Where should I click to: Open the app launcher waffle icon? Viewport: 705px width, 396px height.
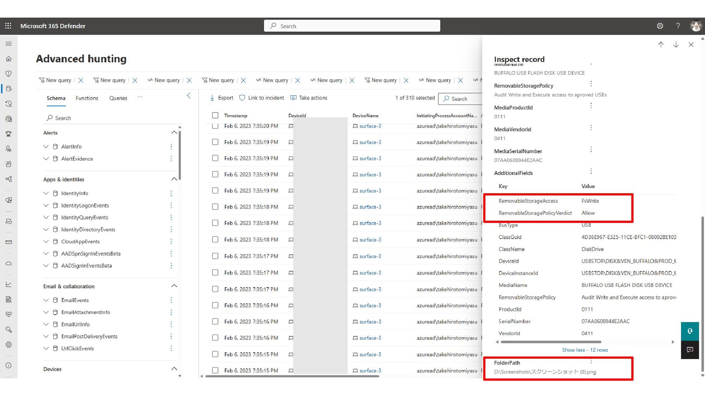8,26
